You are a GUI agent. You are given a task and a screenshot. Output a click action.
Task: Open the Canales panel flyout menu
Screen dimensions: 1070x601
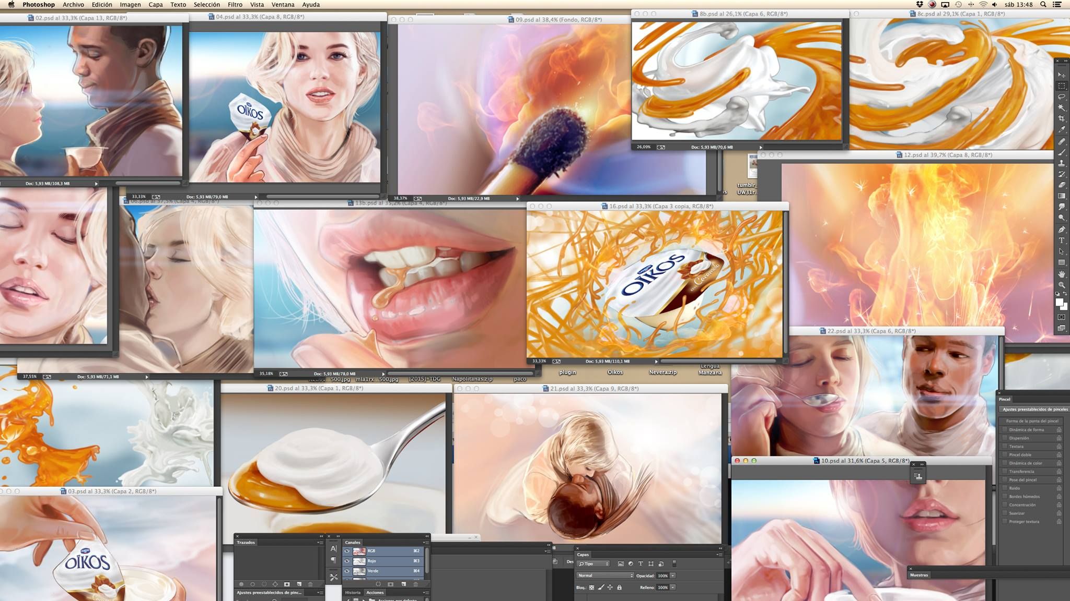coord(426,543)
